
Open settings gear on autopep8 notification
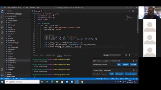click(x=134, y=61)
